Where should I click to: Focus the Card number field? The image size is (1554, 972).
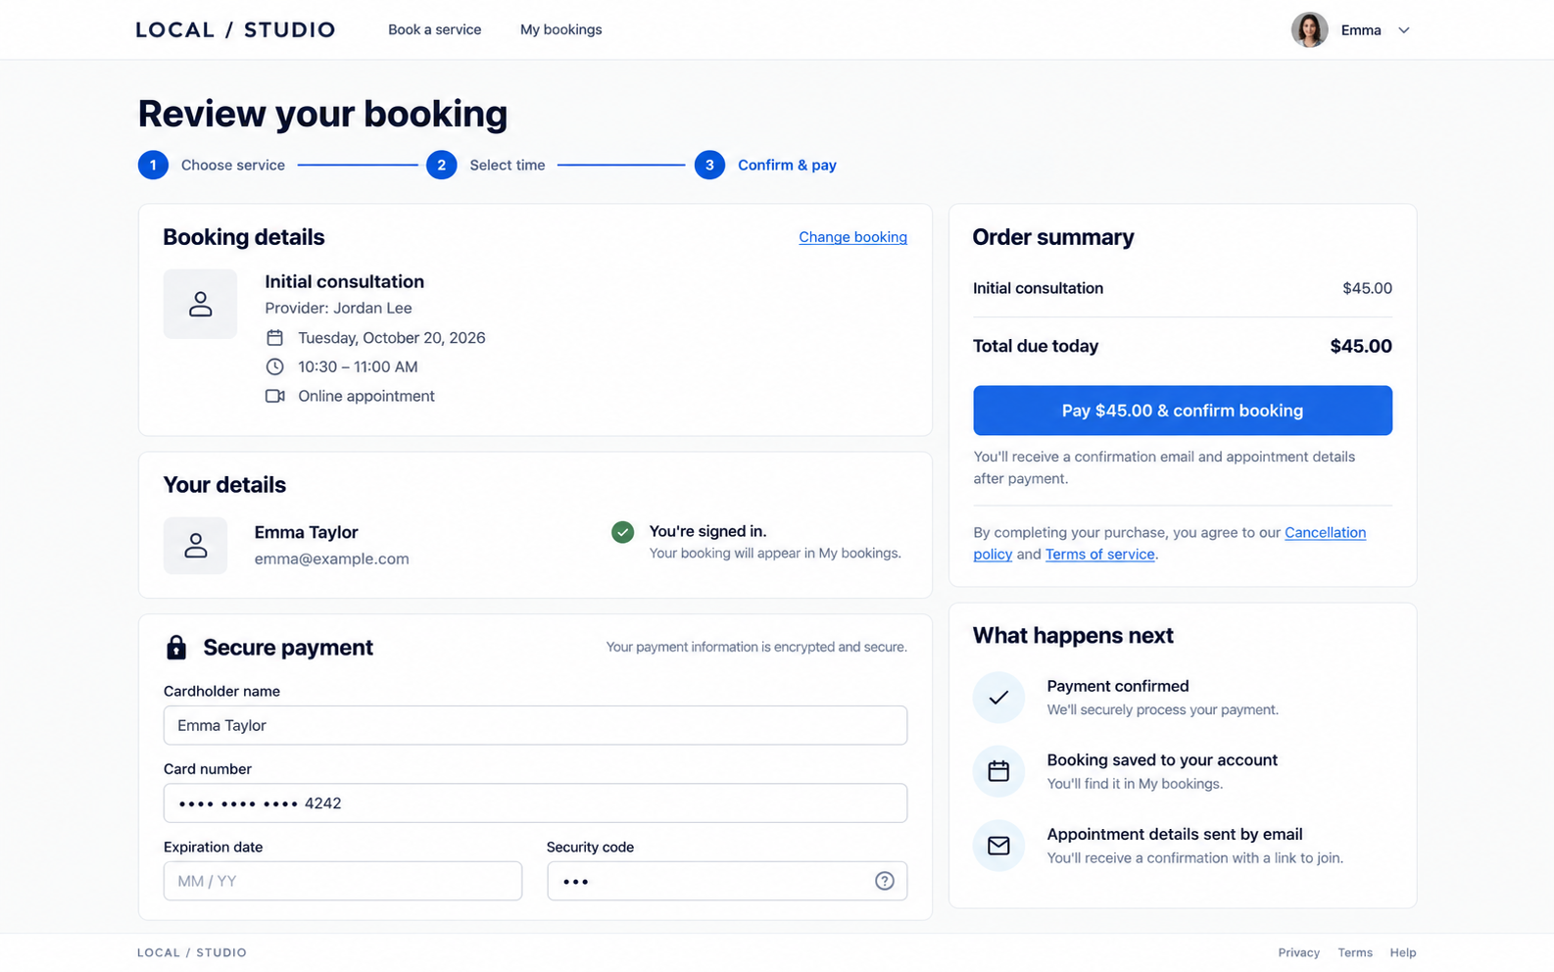tap(535, 803)
